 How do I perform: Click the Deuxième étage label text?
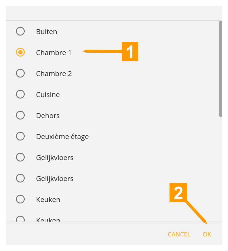pos(62,136)
